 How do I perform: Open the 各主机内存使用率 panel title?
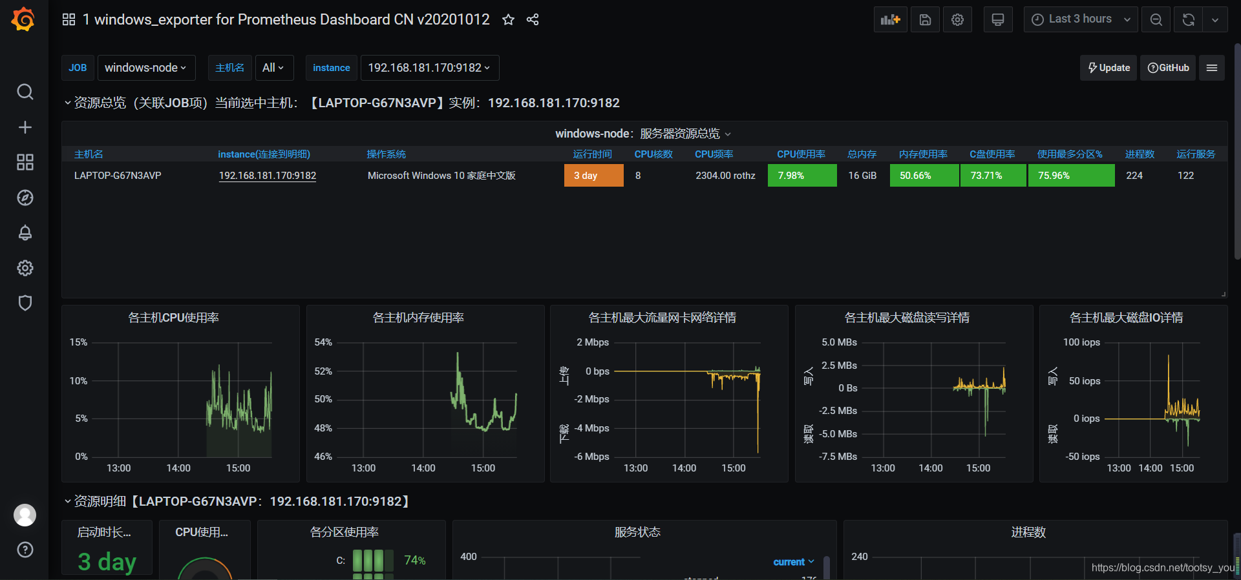pyautogui.click(x=418, y=318)
